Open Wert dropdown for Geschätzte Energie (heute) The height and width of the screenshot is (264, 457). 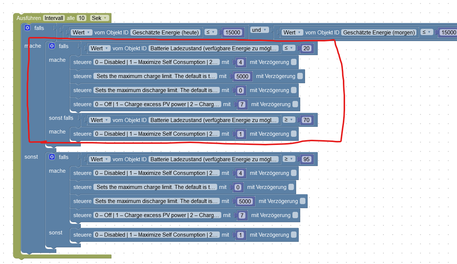pyautogui.click(x=81, y=32)
